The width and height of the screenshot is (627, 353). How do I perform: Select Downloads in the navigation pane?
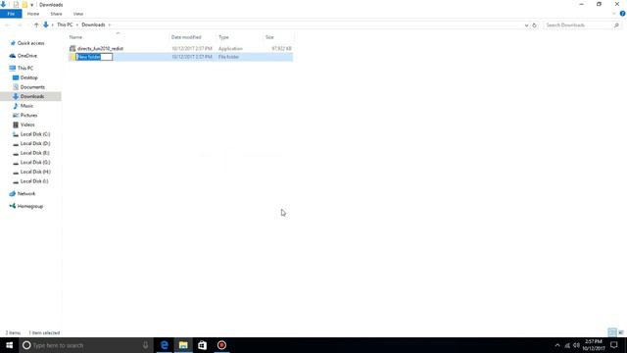click(x=32, y=96)
